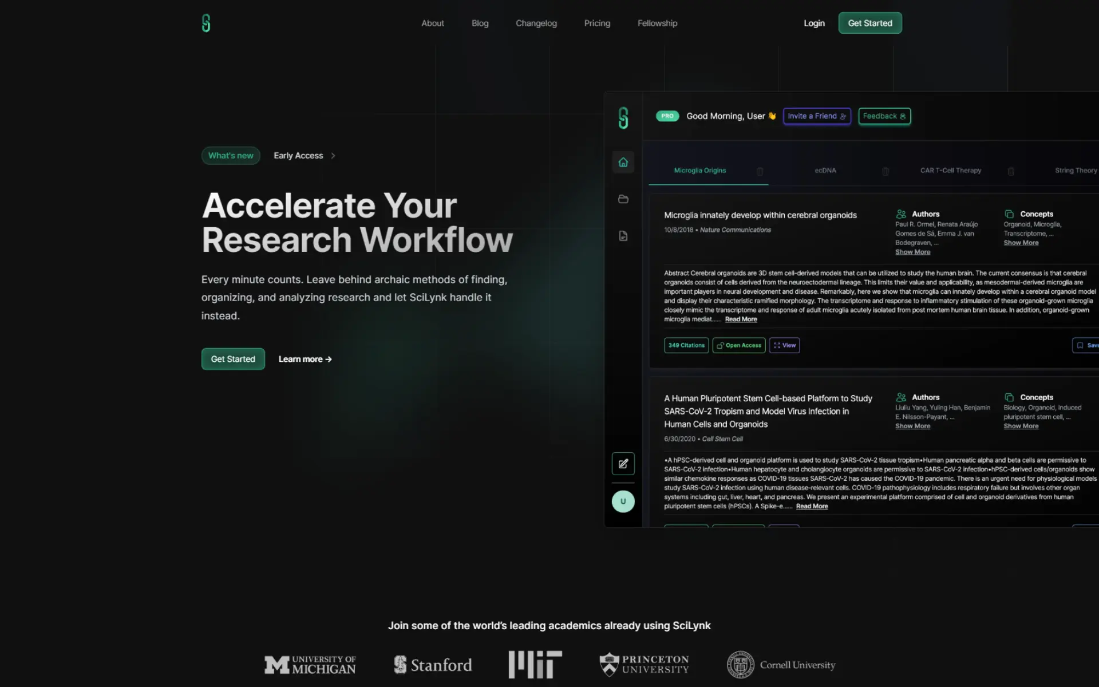Viewport: 1099px width, 687px height.
Task: Expand concepts Show More on first paper
Action: point(1021,243)
